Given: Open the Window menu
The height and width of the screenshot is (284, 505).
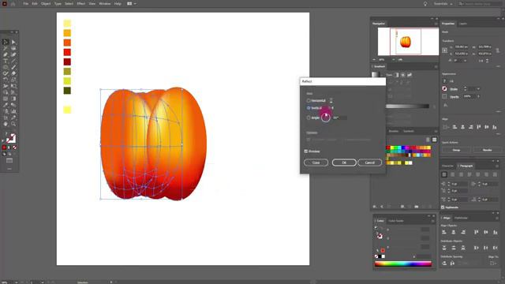Looking at the screenshot, I should tap(105, 3).
